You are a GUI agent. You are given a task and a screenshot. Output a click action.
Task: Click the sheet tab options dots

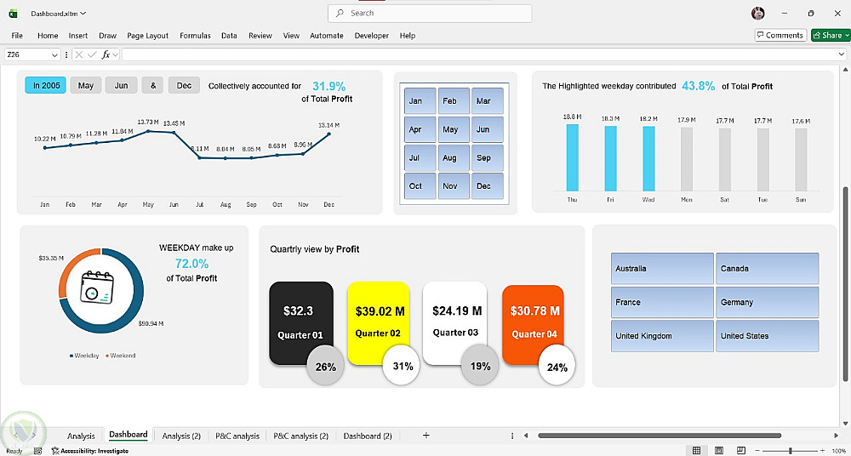tap(512, 436)
